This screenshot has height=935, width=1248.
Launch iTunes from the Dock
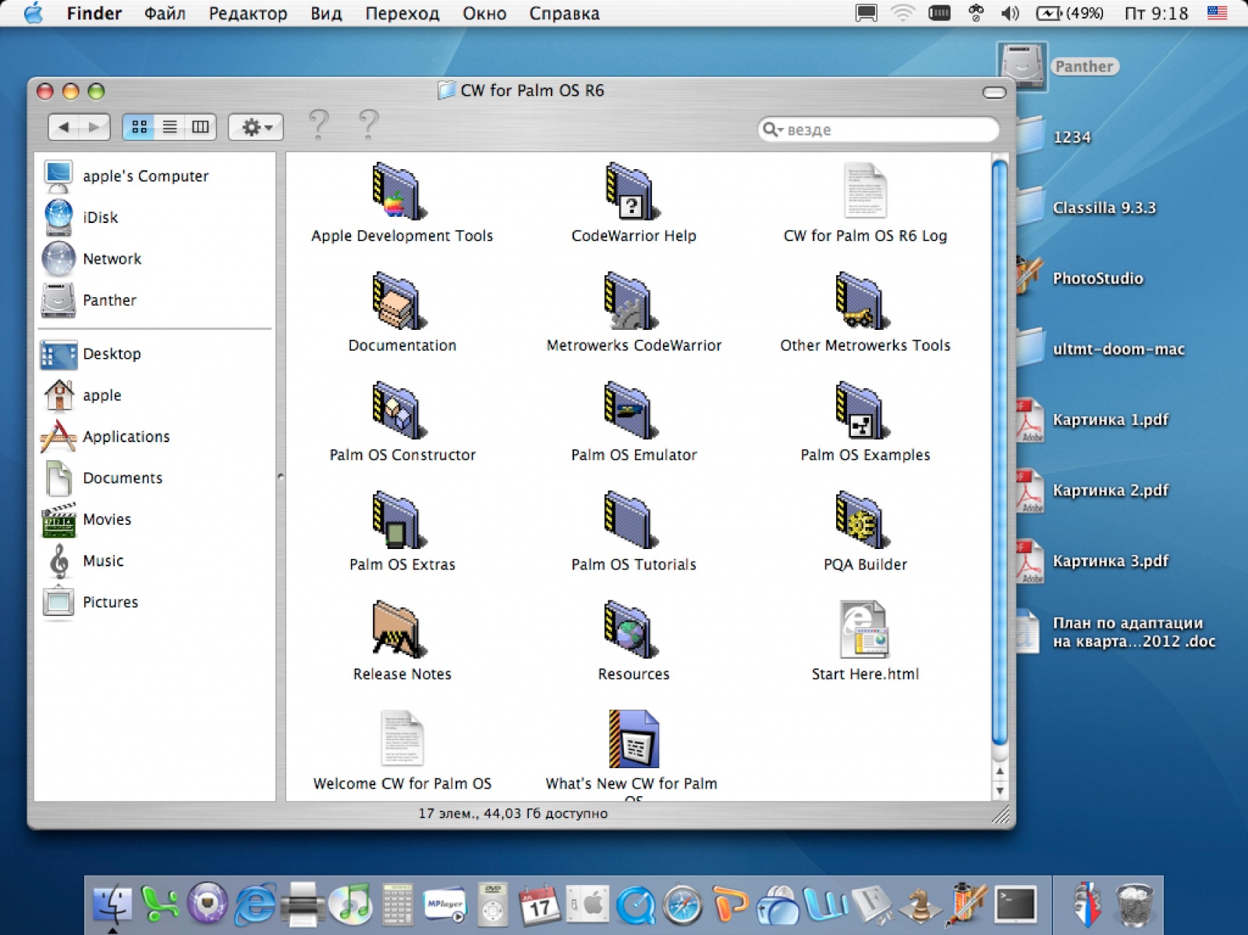click(x=350, y=905)
